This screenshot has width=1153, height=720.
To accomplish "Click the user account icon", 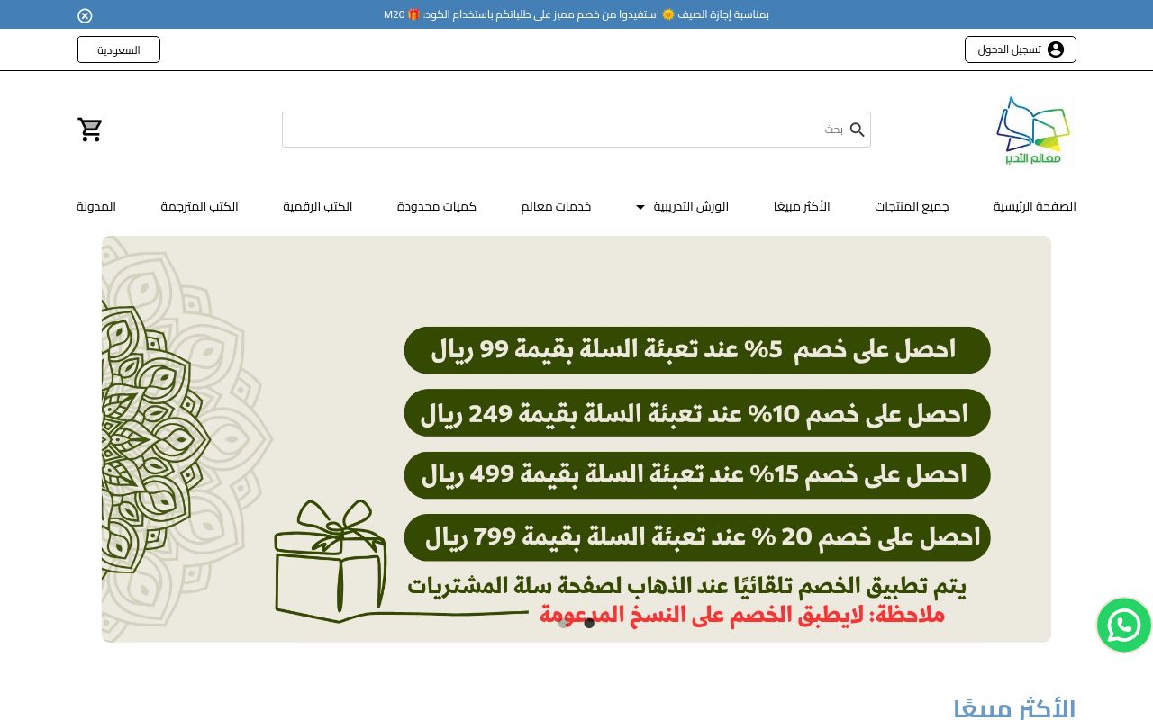I will 1056,49.
